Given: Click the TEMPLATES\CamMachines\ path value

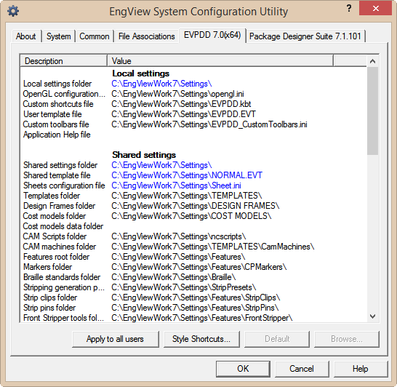Looking at the screenshot, I should 212,247.
